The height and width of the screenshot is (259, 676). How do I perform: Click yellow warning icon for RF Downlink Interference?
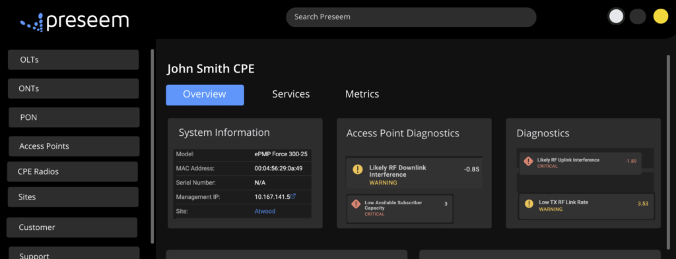point(358,169)
